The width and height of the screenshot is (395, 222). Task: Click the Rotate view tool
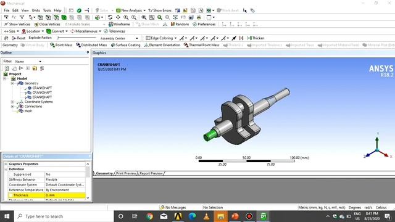(110, 17)
